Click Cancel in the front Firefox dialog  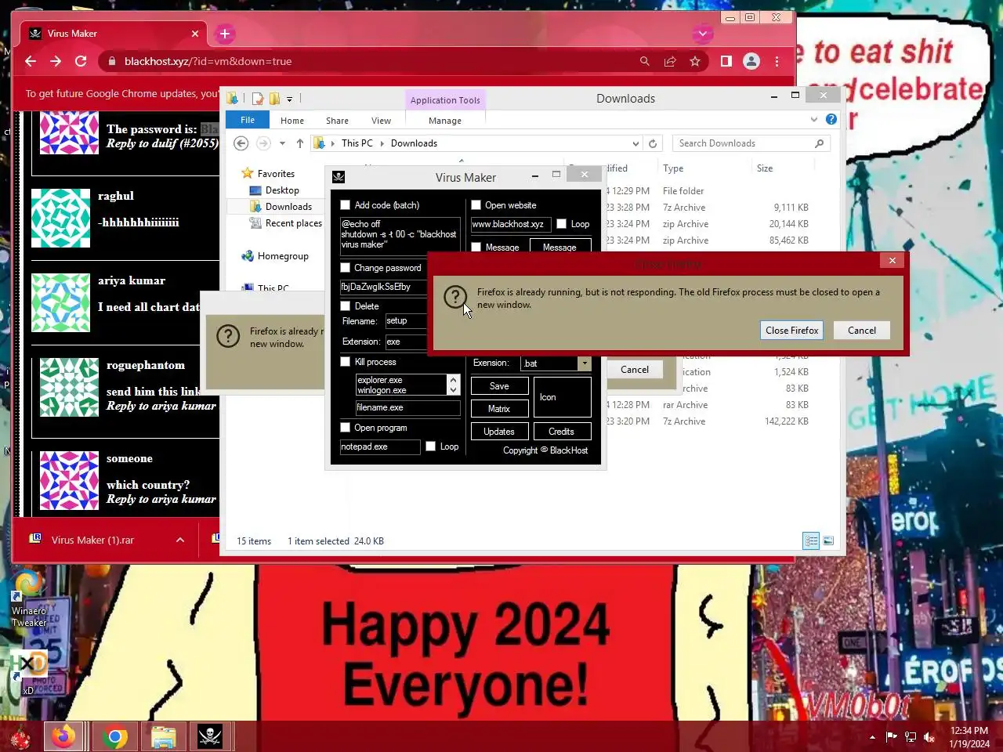(862, 331)
